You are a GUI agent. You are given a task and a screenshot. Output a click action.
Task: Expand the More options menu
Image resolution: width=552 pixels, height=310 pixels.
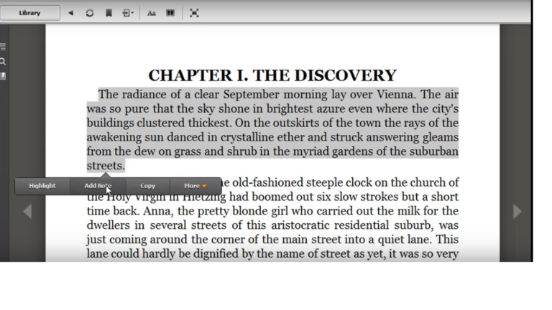(x=195, y=186)
